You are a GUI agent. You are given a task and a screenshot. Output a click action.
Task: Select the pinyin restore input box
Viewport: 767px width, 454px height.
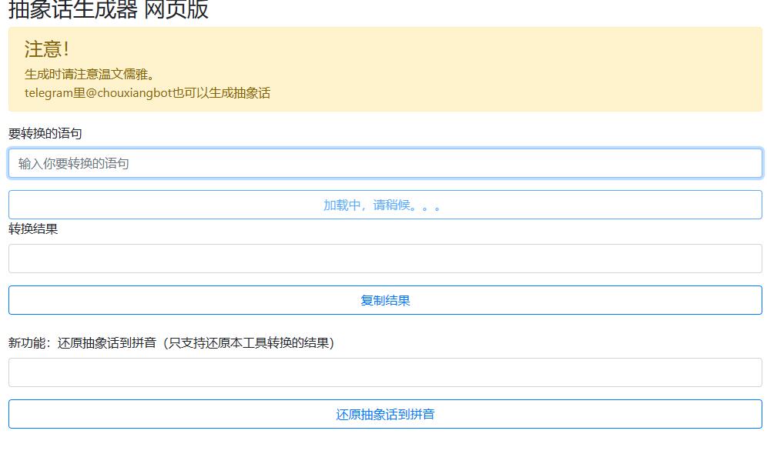tap(383, 372)
